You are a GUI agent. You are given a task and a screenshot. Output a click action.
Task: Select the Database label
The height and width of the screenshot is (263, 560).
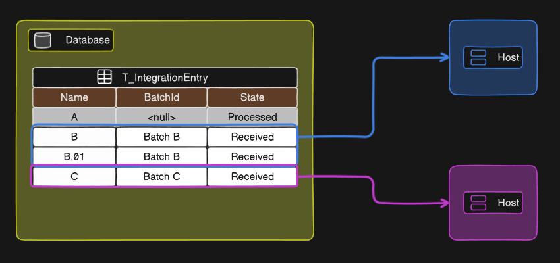point(88,40)
